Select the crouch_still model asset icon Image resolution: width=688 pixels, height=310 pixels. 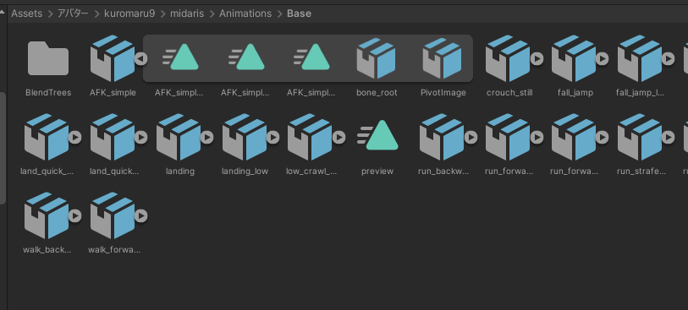coord(508,58)
